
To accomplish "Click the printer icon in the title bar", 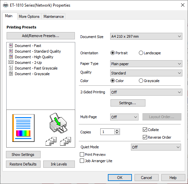I will pyautogui.click(x=6, y=5).
